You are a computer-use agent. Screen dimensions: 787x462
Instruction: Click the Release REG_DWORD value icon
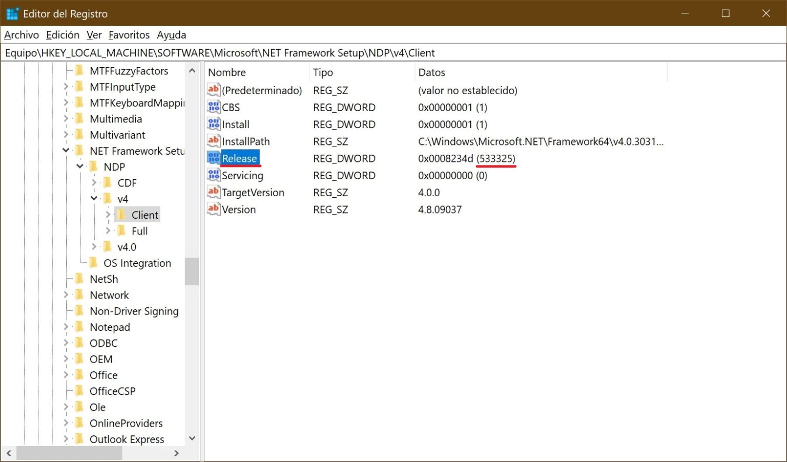tap(214, 158)
